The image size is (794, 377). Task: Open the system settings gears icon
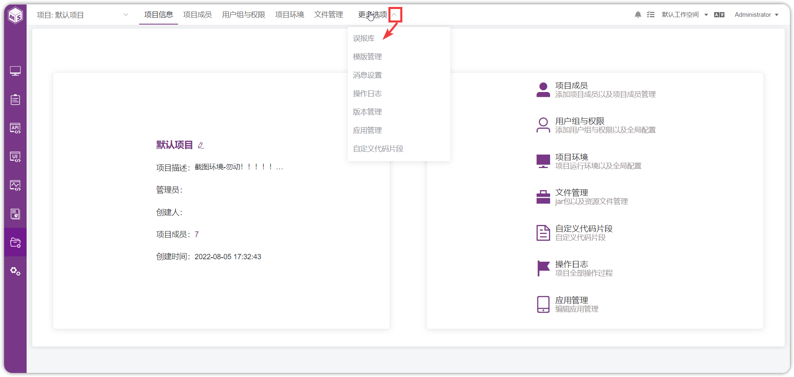coord(15,271)
